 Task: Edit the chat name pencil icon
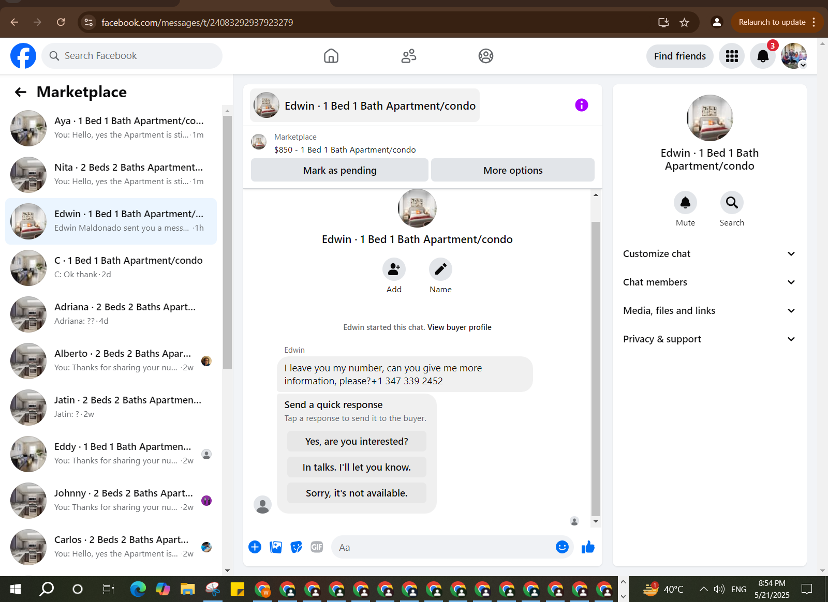440,269
